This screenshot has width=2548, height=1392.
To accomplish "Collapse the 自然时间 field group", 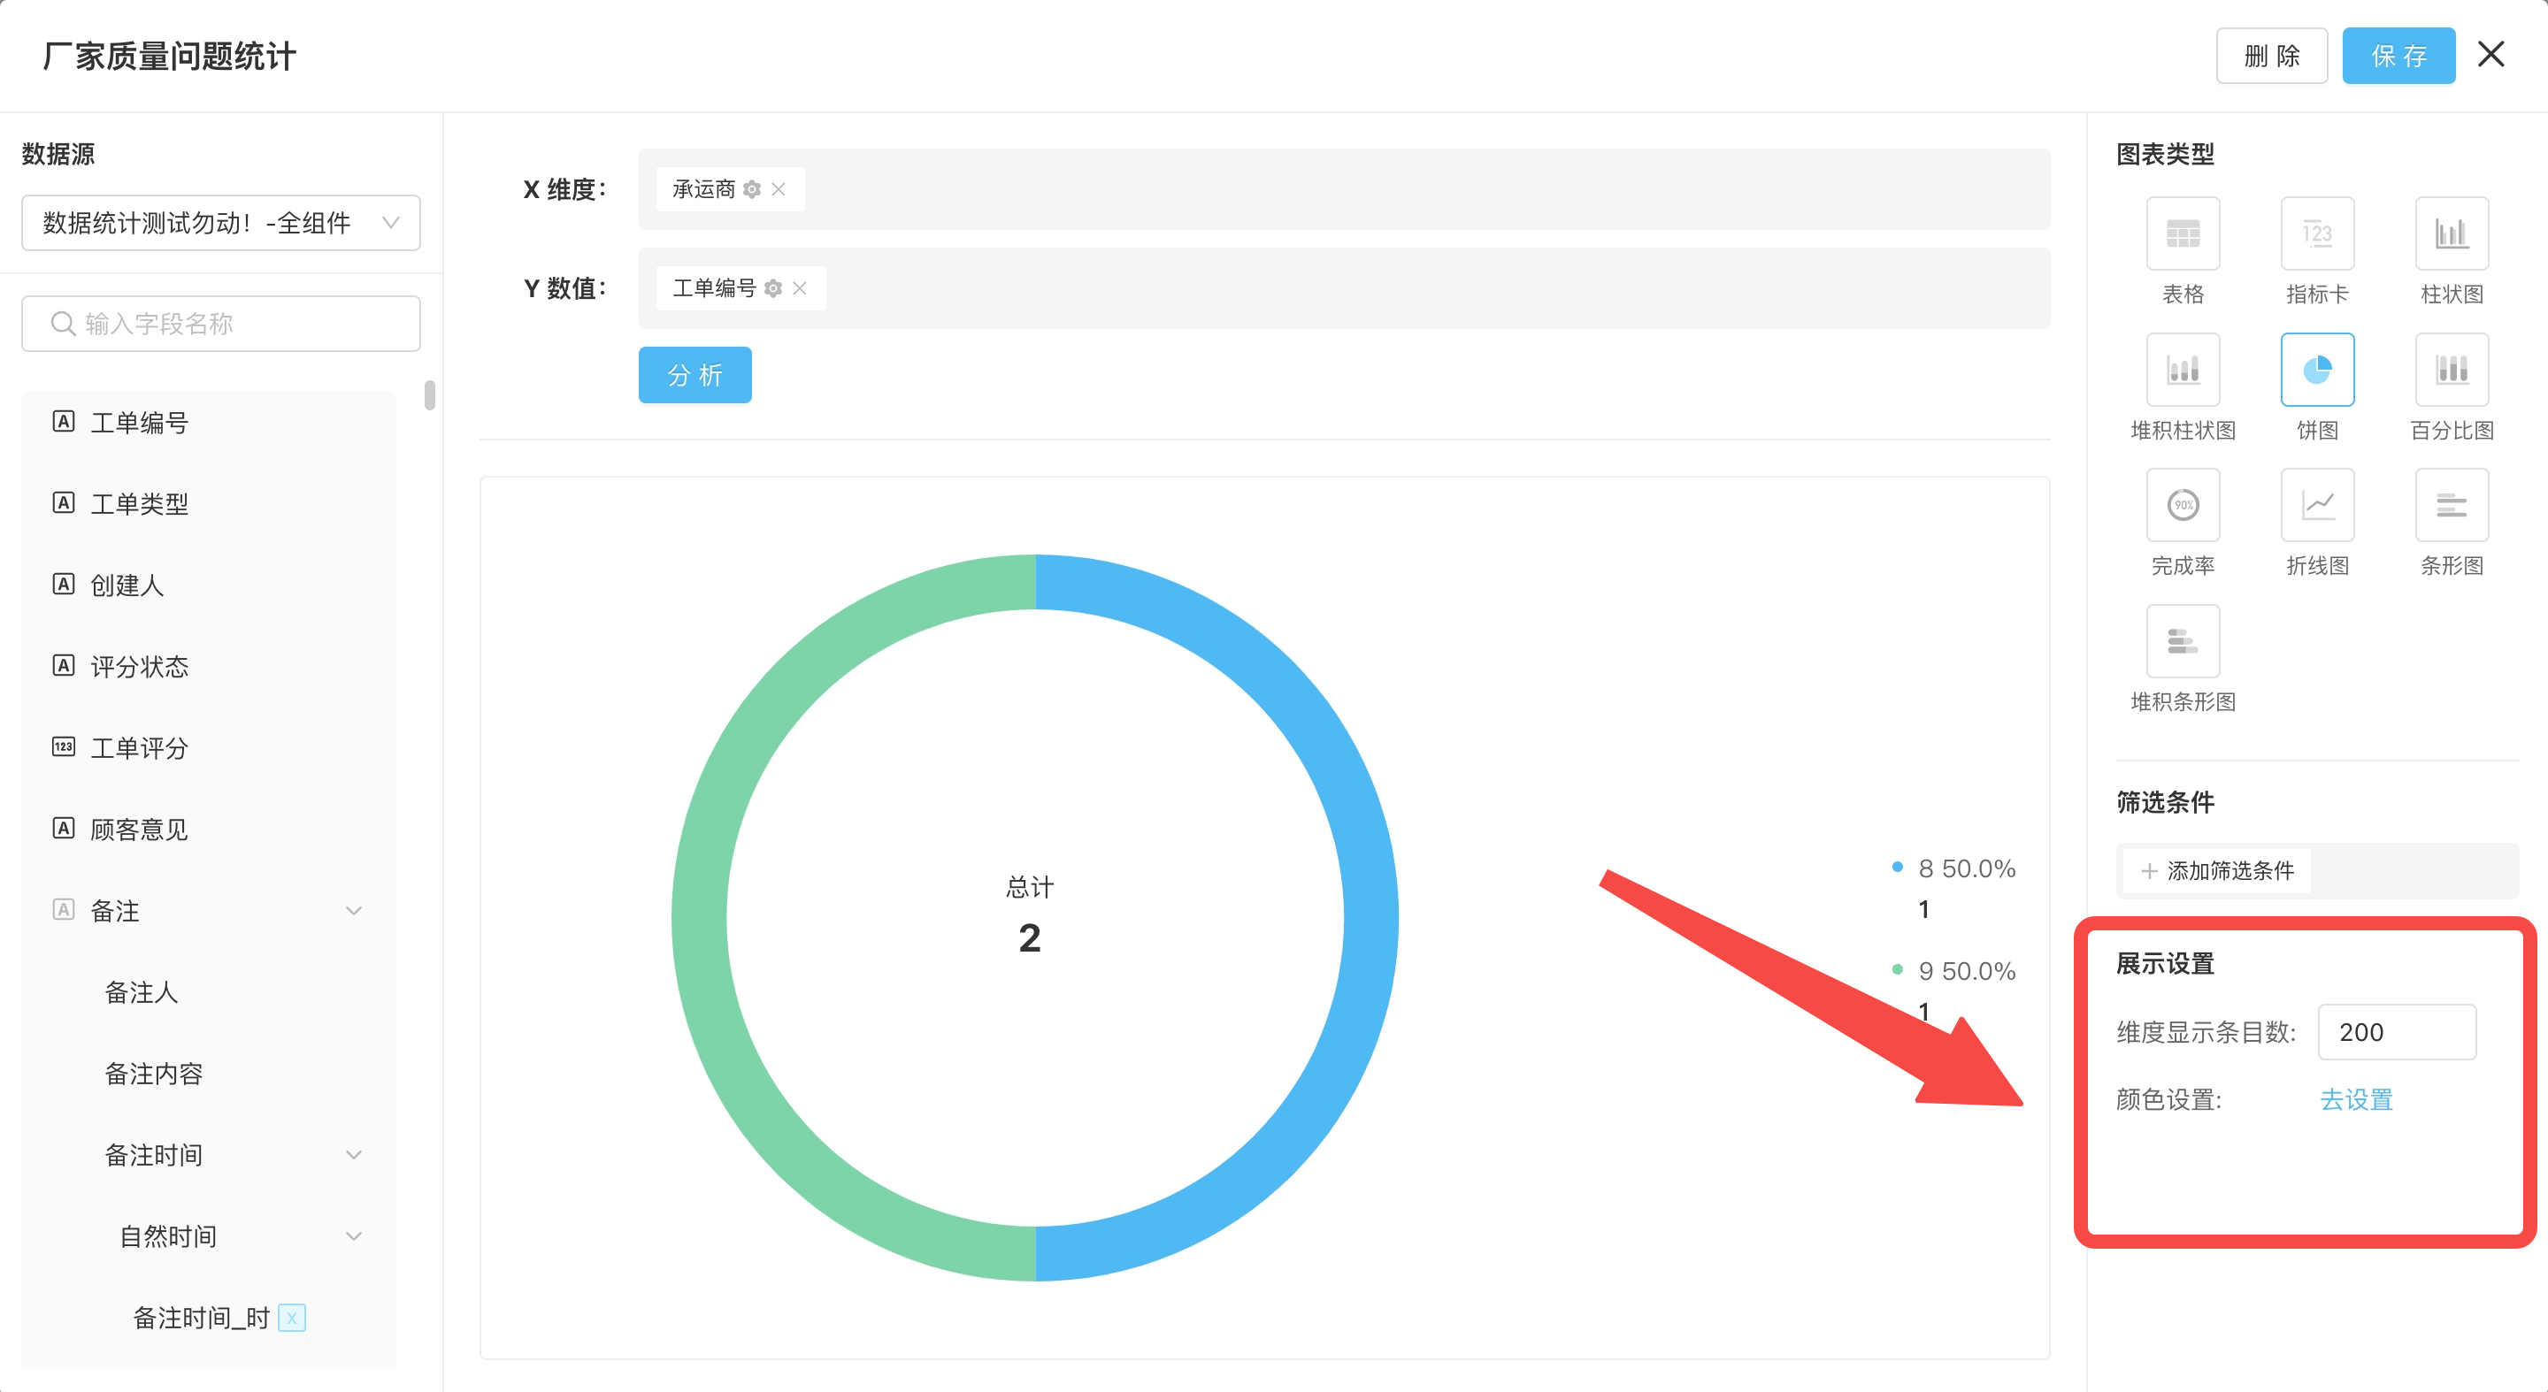I will [x=353, y=1235].
